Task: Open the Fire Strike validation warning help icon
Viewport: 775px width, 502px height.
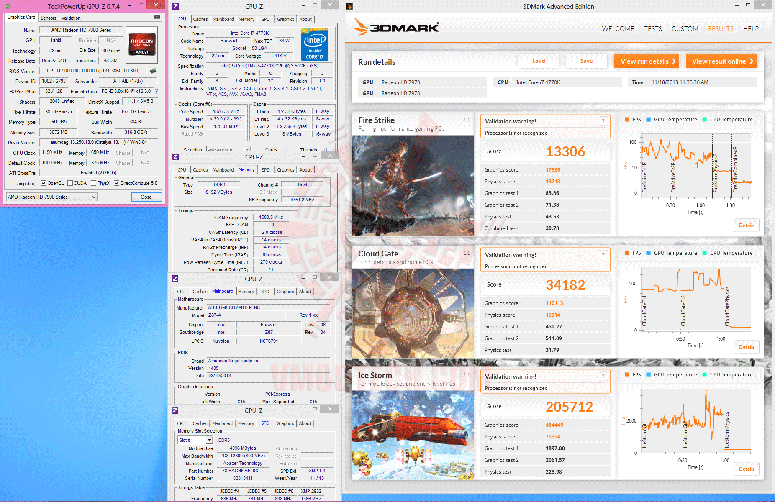Action: coord(603,121)
